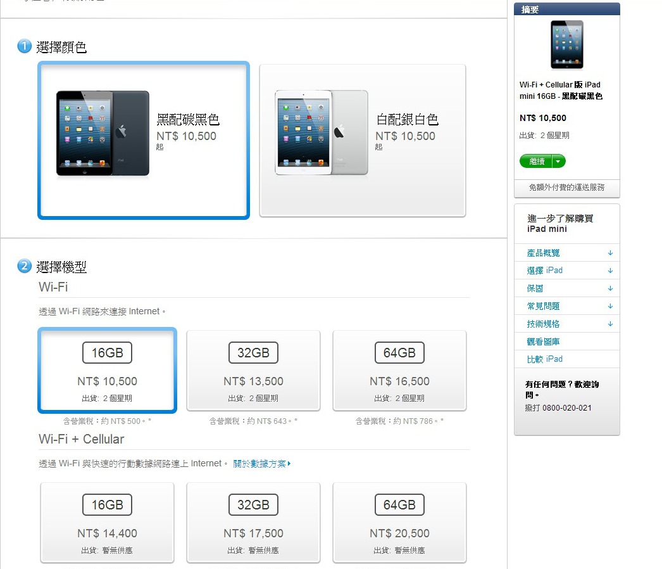Pick the Wi-Fi + Cellular 64GB NT$ 20,500 model
The height and width of the screenshot is (569, 662).
399,522
